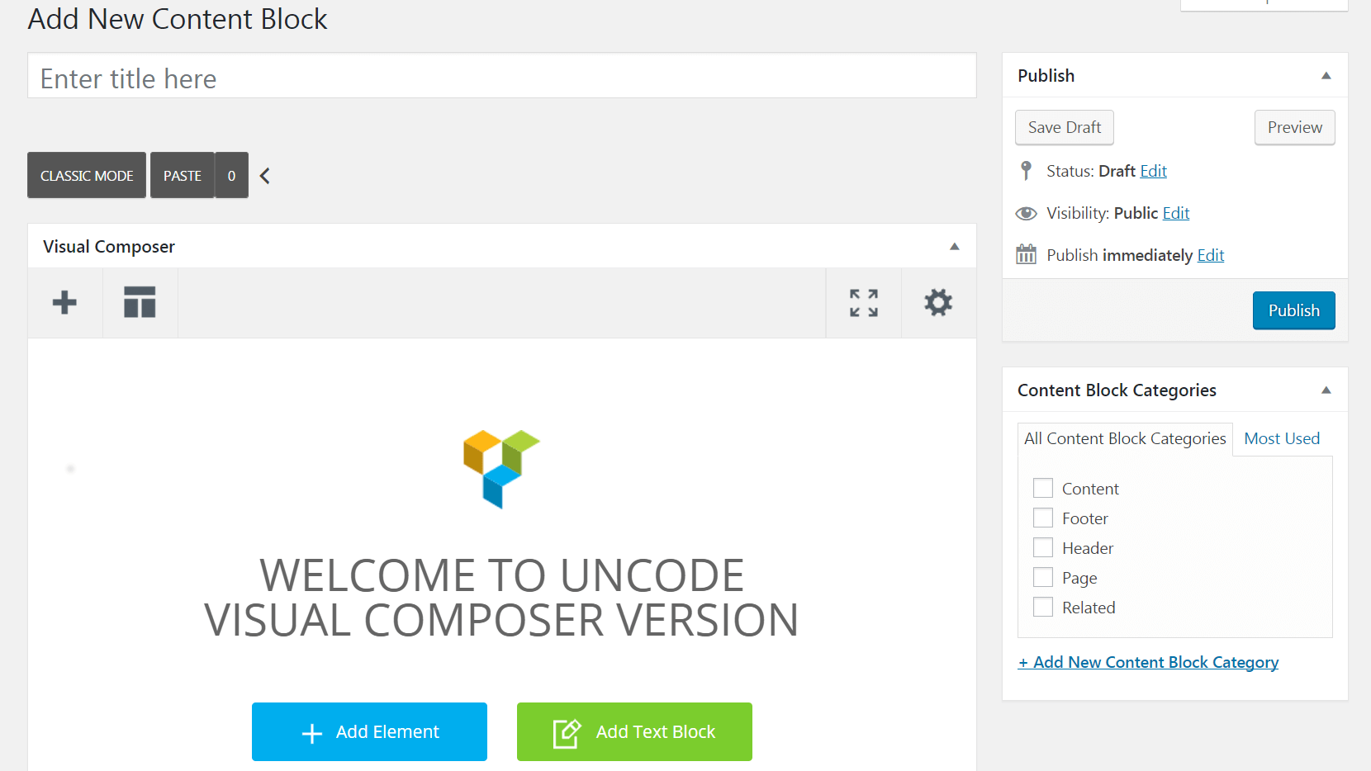Click the green Add Text Block button
1371x771 pixels.
[x=634, y=731]
